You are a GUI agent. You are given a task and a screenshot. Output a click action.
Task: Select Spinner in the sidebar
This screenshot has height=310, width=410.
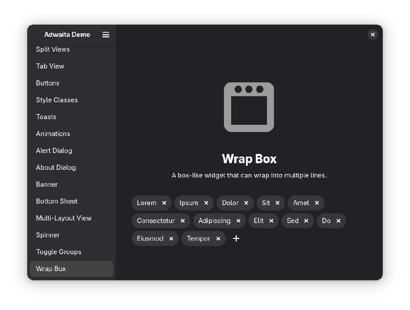click(48, 235)
